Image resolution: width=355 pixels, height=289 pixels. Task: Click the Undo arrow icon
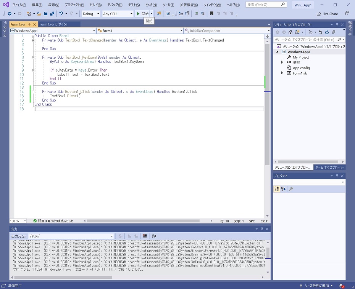coord(61,14)
